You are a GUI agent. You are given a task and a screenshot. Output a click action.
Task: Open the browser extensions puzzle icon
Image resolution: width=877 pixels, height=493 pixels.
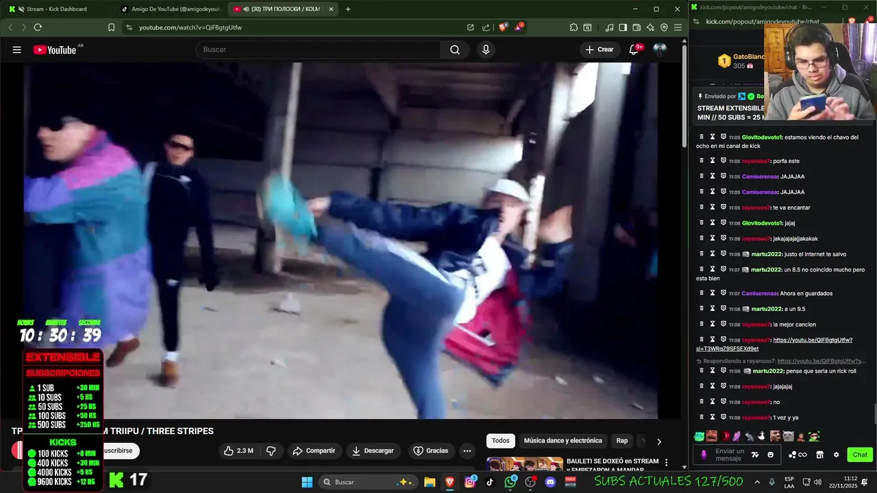[573, 27]
